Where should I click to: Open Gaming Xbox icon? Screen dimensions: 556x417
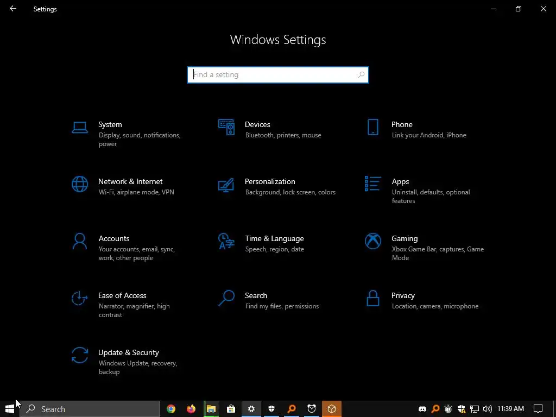pyautogui.click(x=372, y=241)
